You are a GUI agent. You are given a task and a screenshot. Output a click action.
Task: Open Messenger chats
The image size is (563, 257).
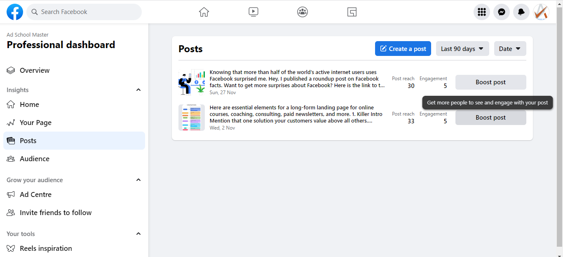[x=502, y=12]
